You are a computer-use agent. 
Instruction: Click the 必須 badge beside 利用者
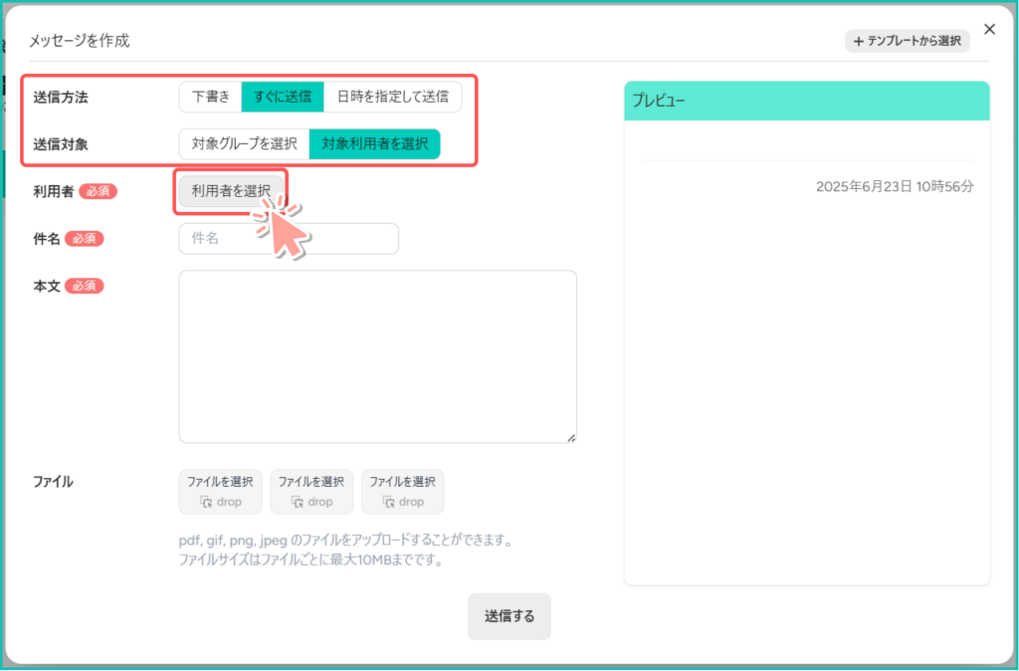pos(98,191)
